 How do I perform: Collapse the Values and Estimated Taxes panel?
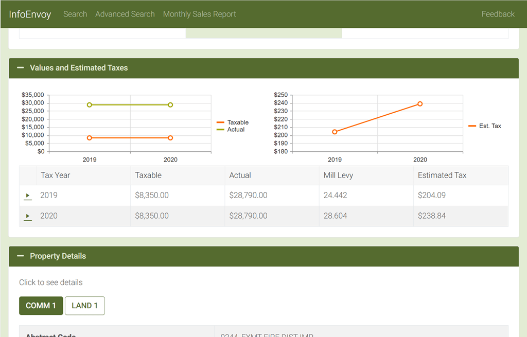(x=20, y=67)
